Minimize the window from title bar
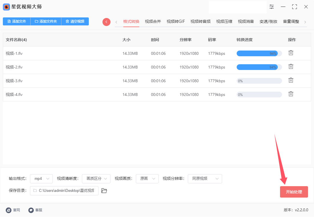The image size is (314, 217). point(283,7)
